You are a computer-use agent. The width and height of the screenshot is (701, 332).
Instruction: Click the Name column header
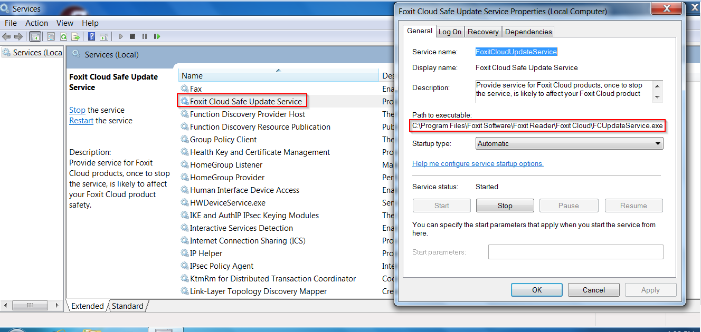click(x=278, y=76)
